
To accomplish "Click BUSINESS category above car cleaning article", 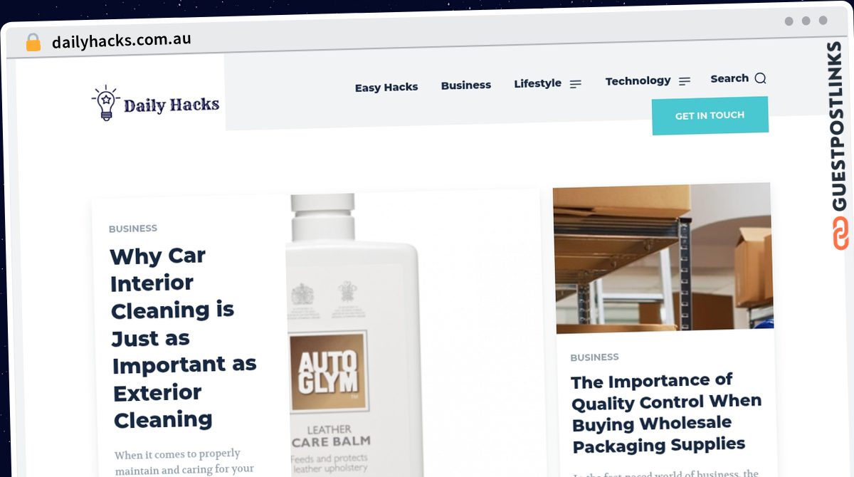I will pos(133,229).
